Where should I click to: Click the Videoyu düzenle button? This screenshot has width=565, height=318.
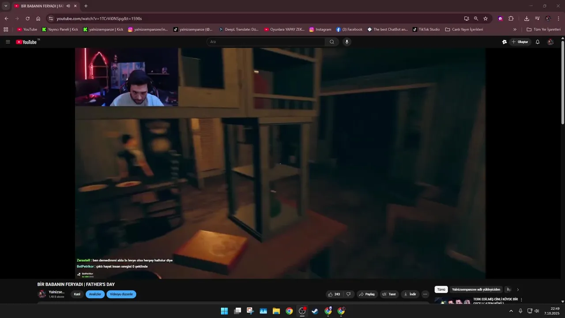[121, 294]
